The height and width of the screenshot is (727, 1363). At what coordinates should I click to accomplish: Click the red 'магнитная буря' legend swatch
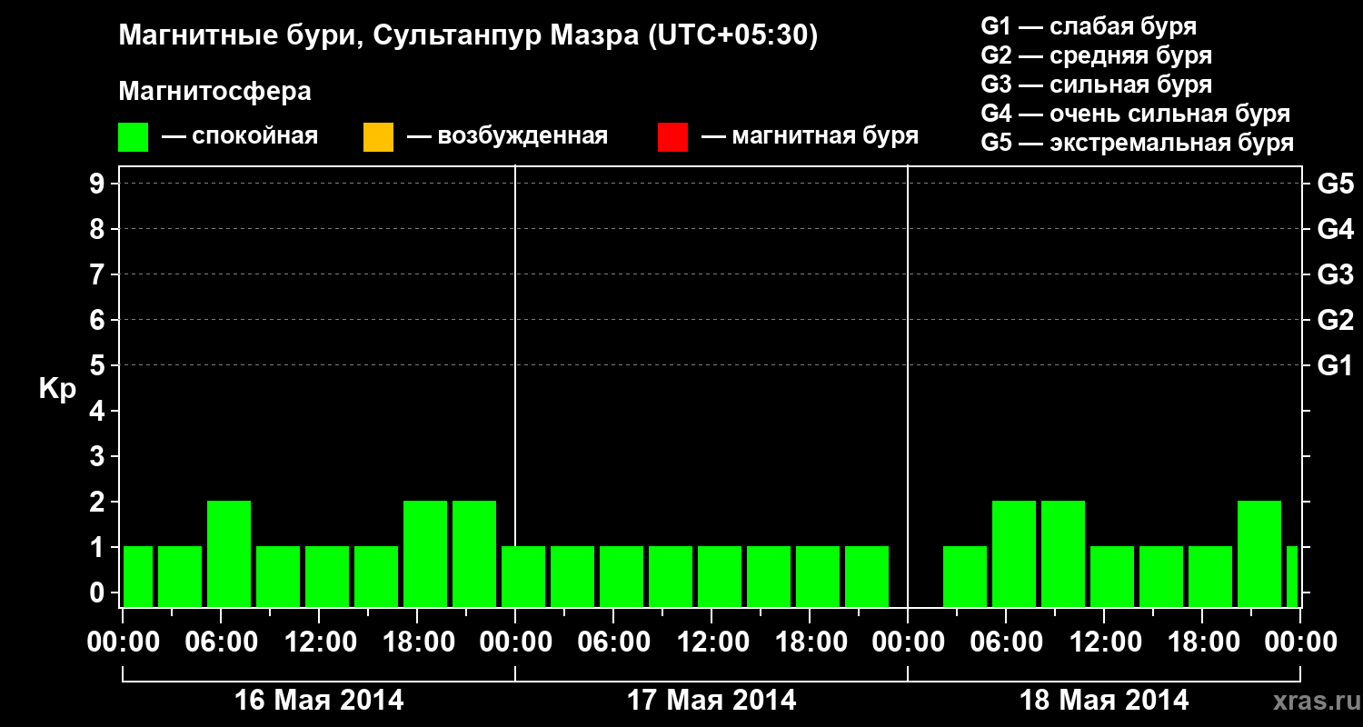(672, 137)
